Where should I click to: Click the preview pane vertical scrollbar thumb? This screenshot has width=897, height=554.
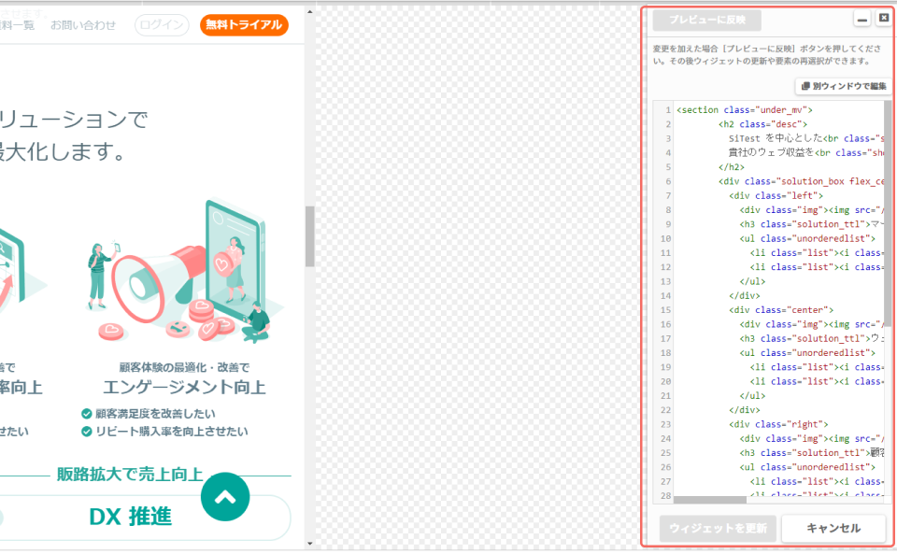(309, 236)
